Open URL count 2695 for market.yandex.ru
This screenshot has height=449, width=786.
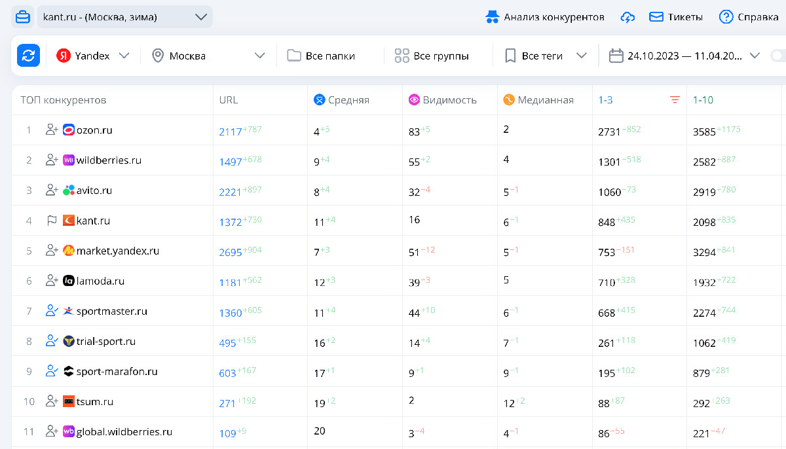point(231,252)
